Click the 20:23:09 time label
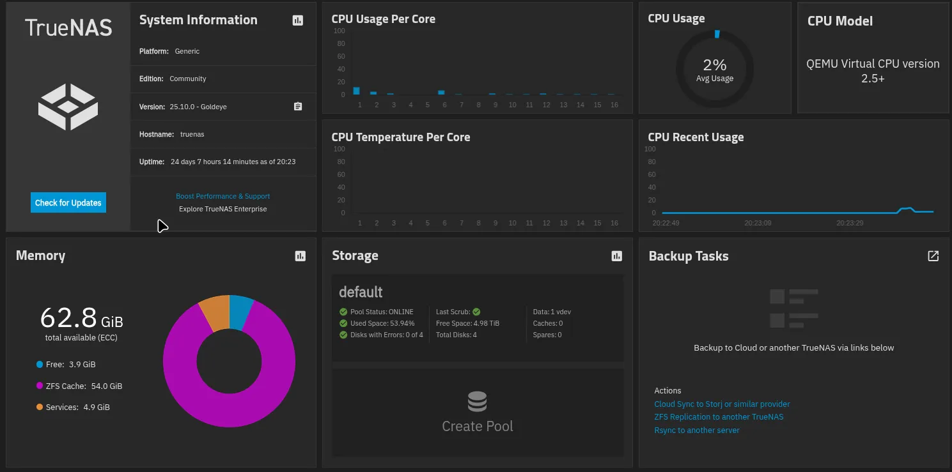Image resolution: width=952 pixels, height=472 pixels. tap(758, 223)
